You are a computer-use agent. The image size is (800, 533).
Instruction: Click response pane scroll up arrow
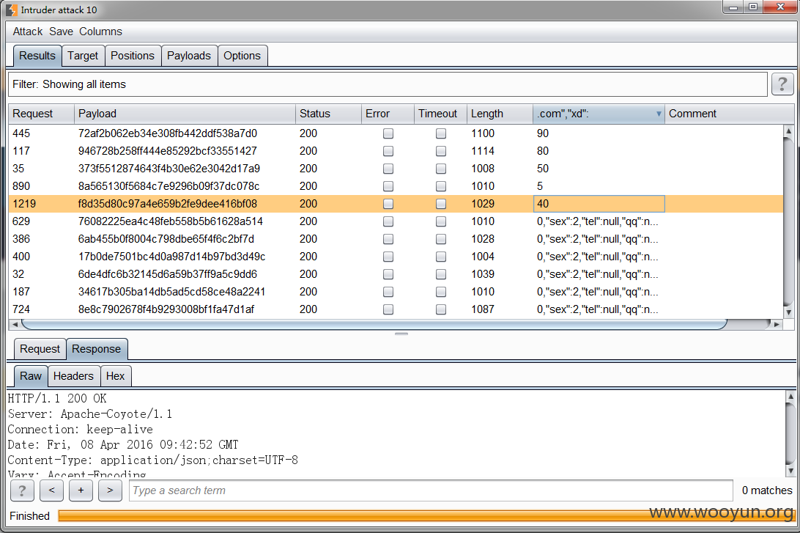click(790, 396)
